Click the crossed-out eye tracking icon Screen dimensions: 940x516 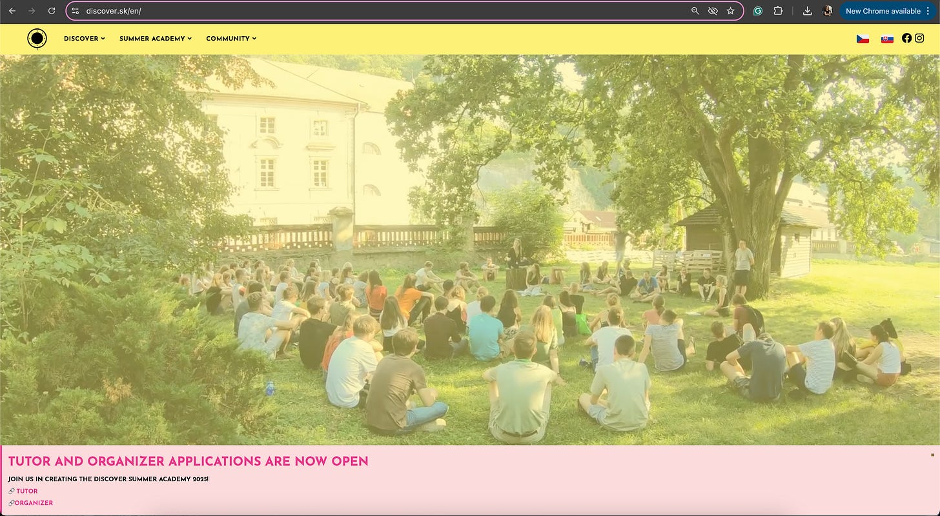click(713, 11)
